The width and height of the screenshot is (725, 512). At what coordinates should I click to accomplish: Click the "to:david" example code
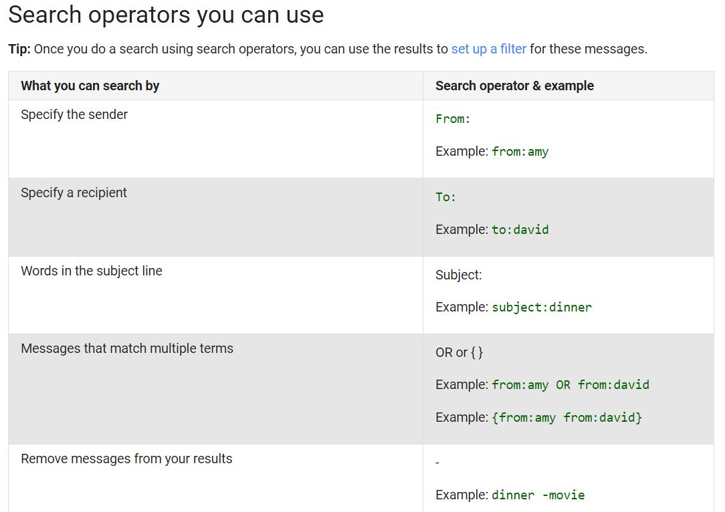(520, 230)
